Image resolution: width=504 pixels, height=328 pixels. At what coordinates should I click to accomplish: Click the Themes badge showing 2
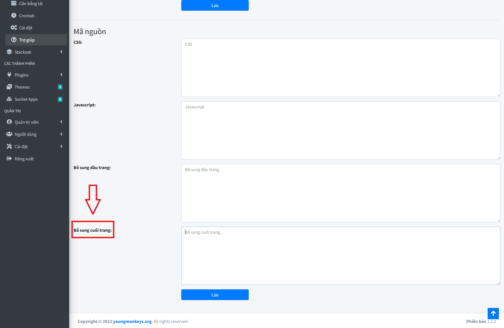[x=60, y=87]
